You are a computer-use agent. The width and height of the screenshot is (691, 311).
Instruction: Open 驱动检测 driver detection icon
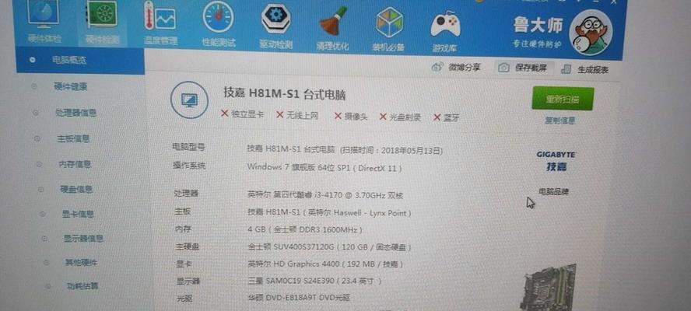click(x=276, y=19)
